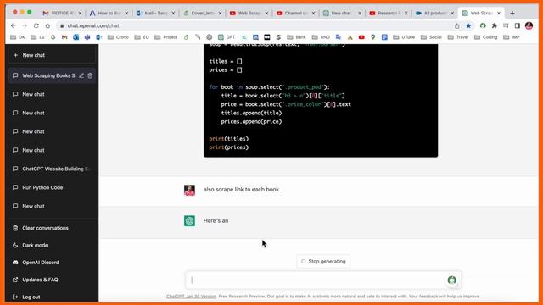Open the Run Python Code conversation

pos(52,187)
